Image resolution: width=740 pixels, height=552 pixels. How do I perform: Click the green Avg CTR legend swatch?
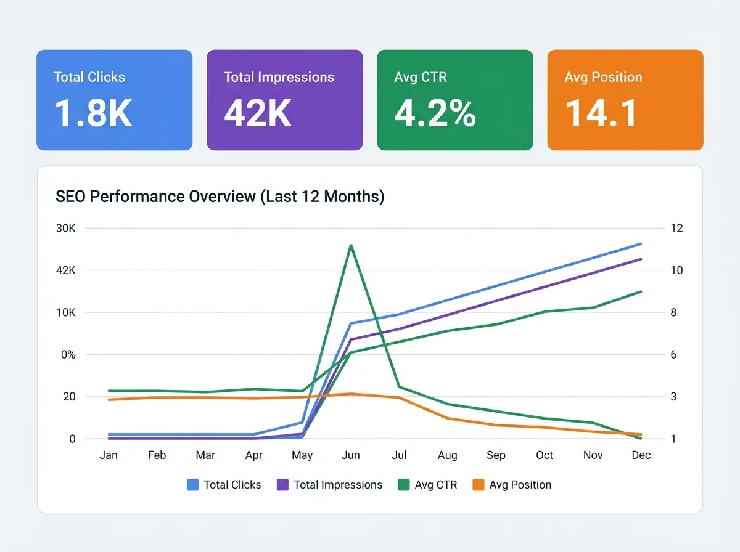404,485
